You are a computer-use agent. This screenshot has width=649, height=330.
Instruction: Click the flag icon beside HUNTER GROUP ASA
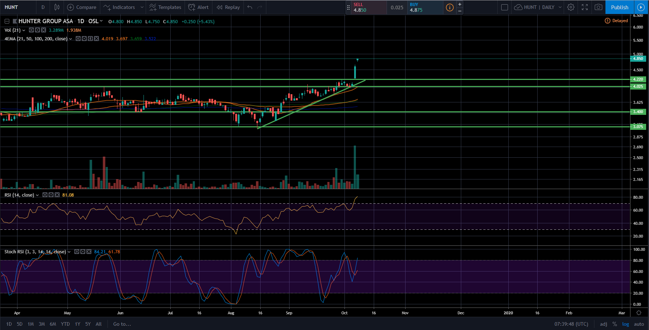[x=15, y=21]
